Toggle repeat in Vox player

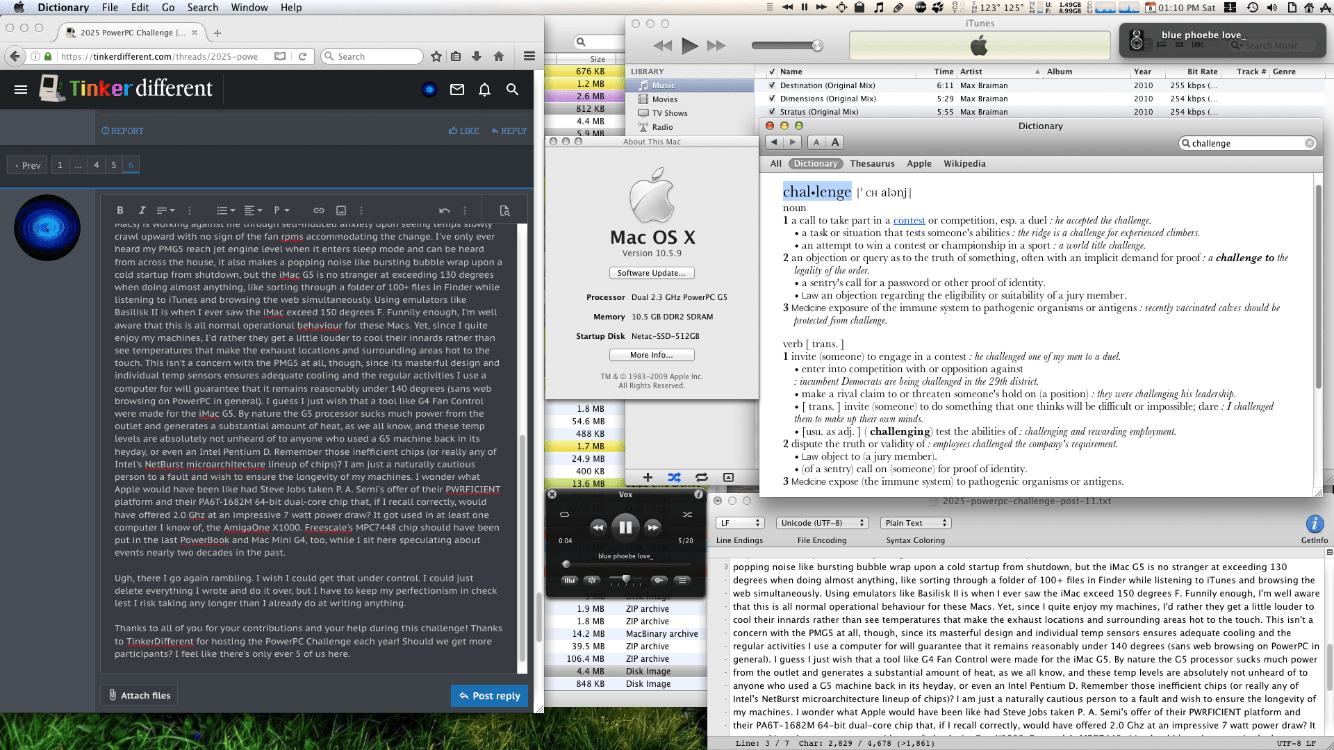point(564,515)
